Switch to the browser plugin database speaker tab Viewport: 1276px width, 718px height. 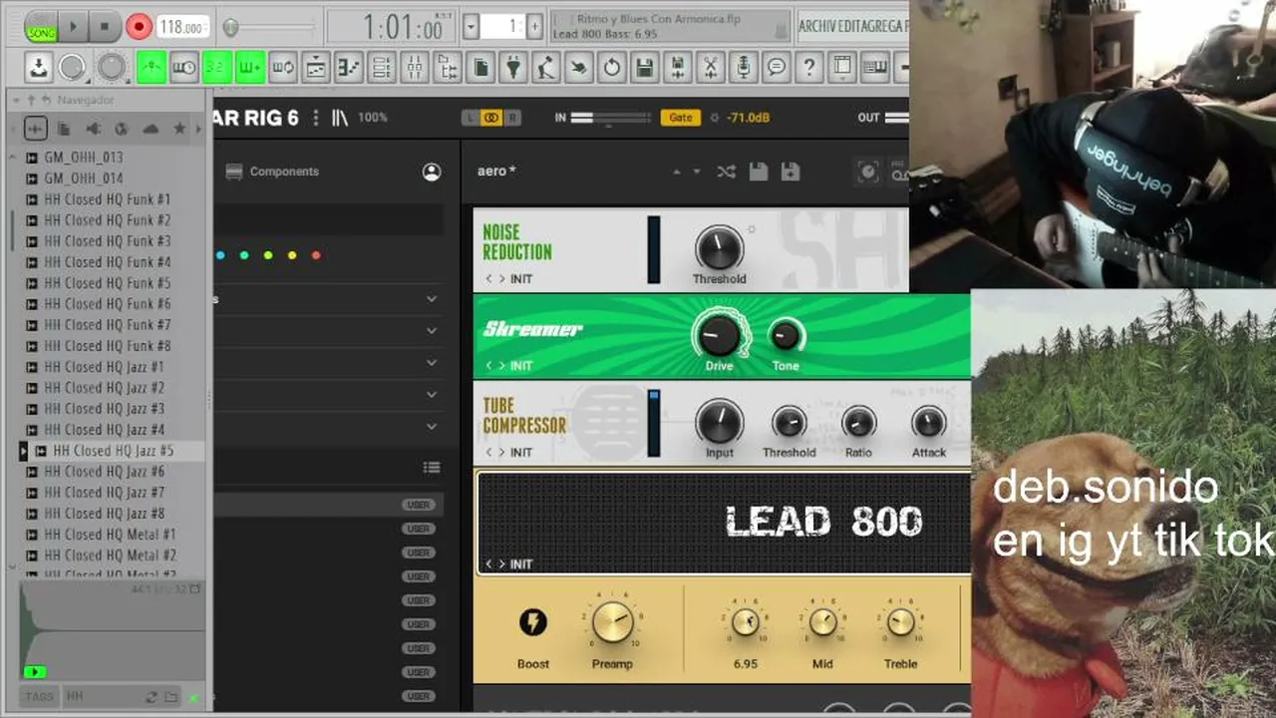click(93, 129)
